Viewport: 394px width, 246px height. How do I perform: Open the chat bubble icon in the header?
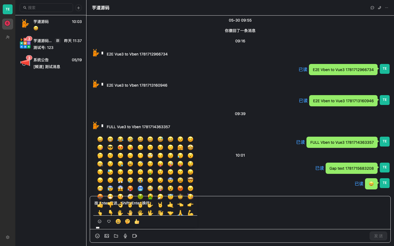[x=372, y=8]
